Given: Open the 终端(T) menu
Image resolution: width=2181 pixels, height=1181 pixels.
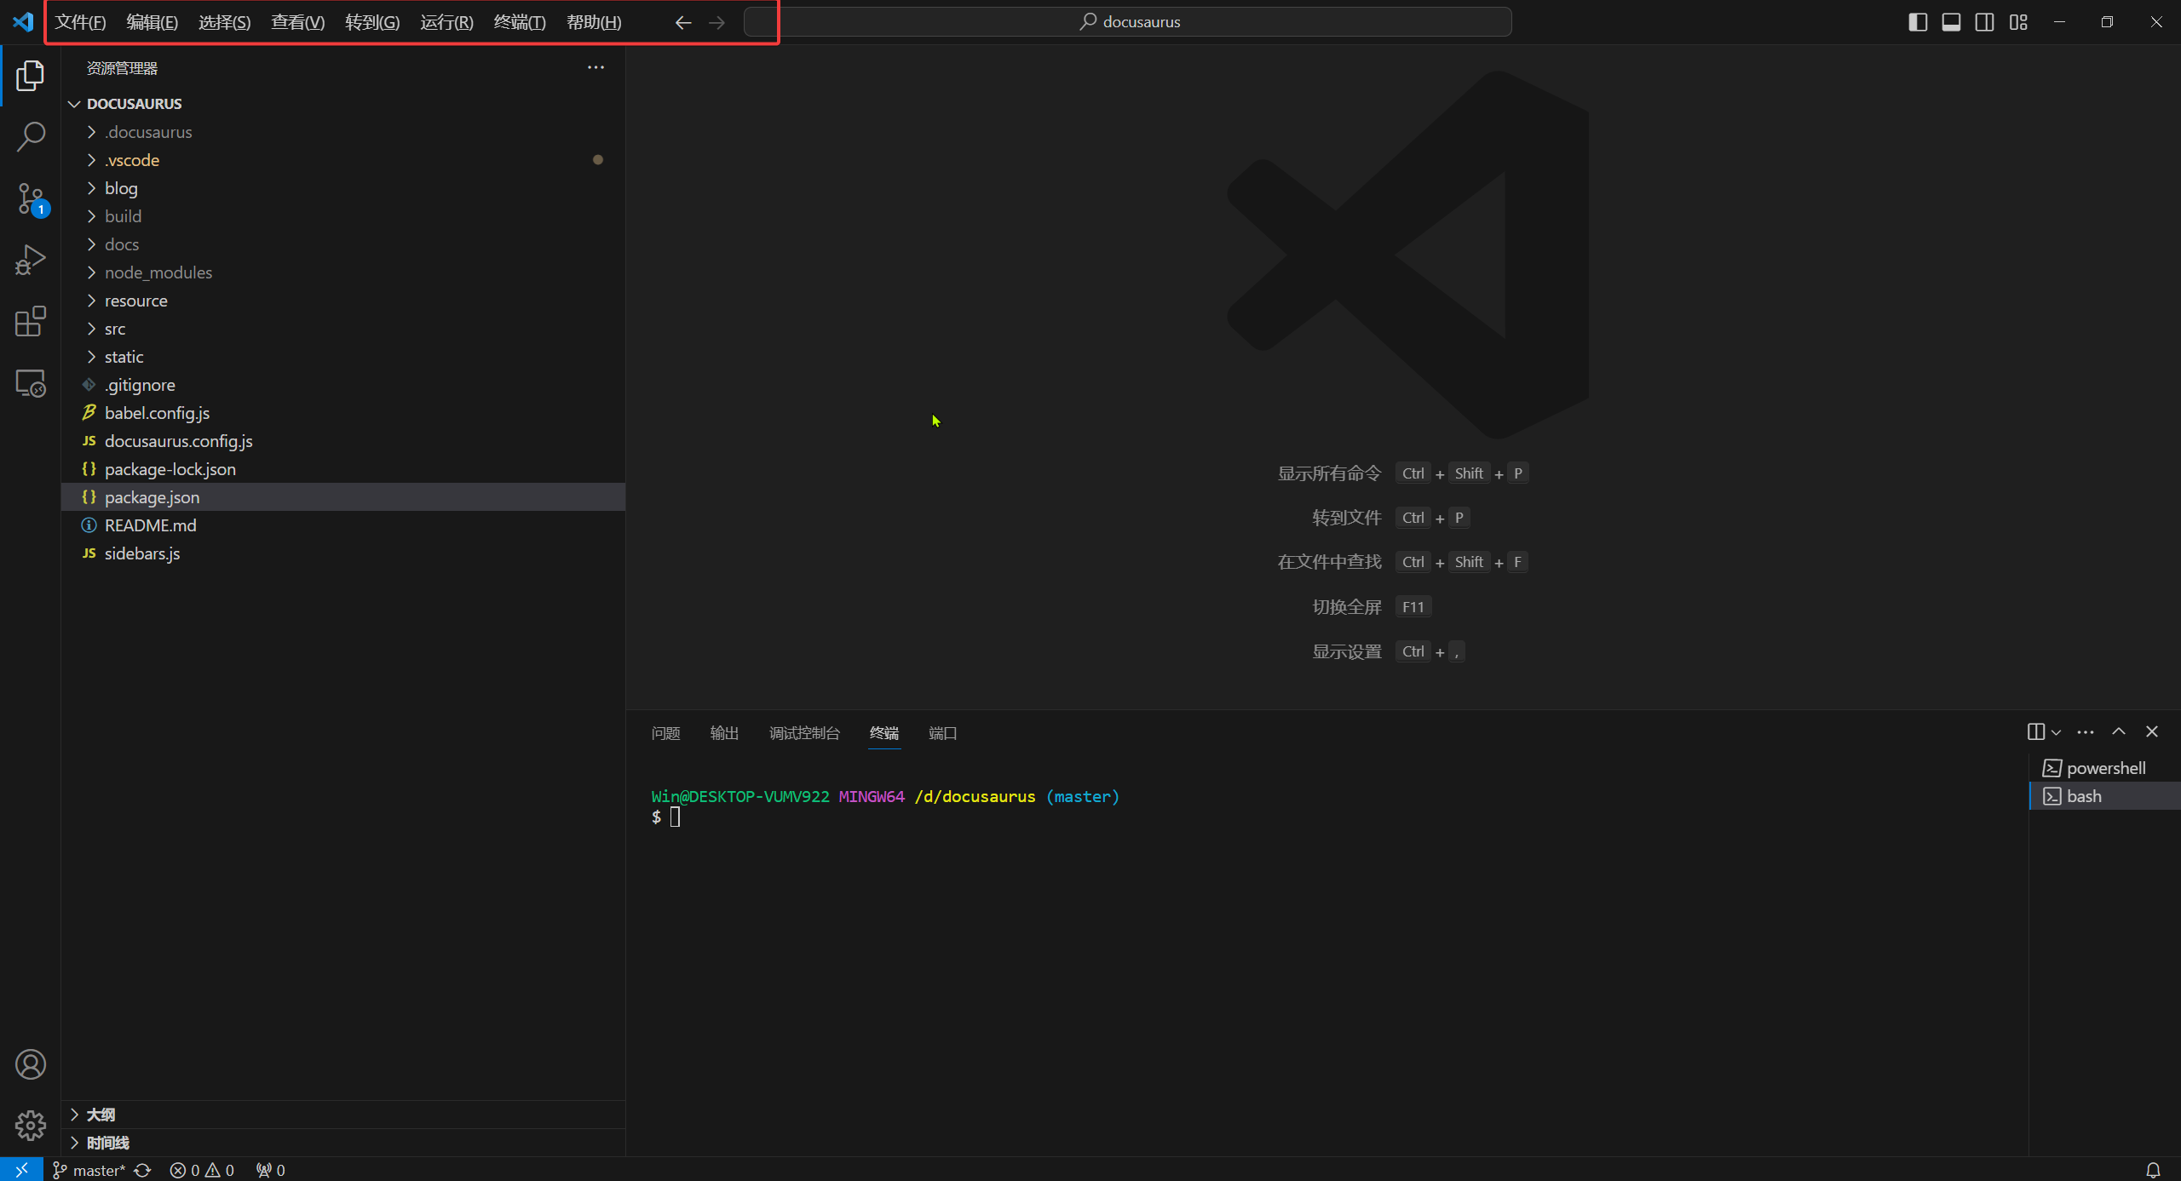Looking at the screenshot, I should pos(520,22).
